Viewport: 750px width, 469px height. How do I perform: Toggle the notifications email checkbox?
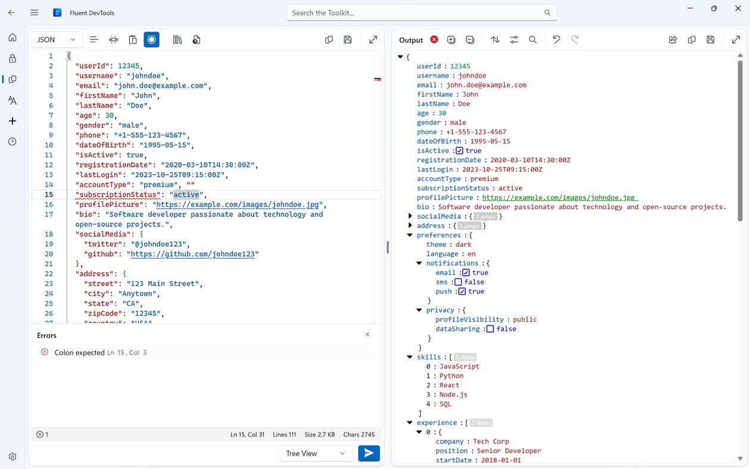pos(466,272)
